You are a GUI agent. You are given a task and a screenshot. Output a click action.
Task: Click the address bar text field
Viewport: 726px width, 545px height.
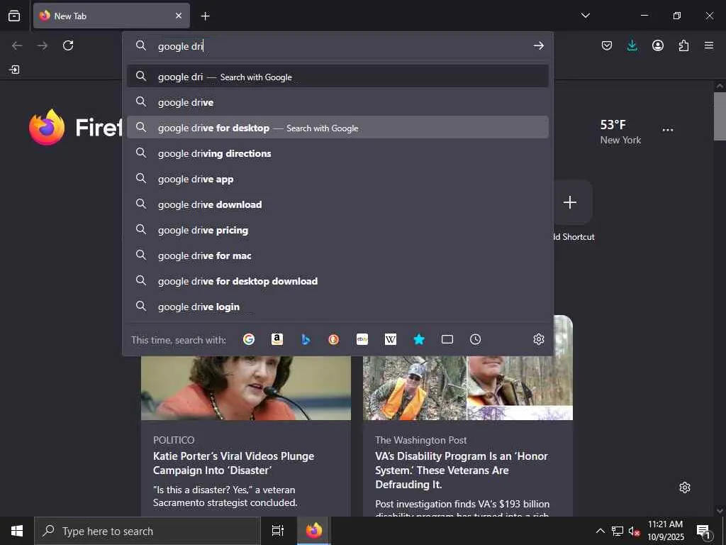(x=342, y=46)
